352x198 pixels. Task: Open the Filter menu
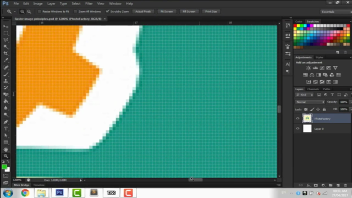[x=89, y=4]
